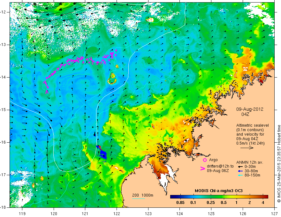
Task: Click the '30-80m' legend label
Action: [251, 171]
